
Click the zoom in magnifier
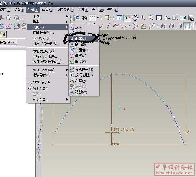click(x=143, y=18)
